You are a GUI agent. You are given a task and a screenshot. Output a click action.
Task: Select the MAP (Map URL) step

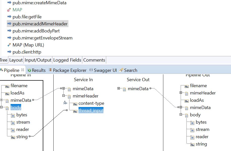28,45
